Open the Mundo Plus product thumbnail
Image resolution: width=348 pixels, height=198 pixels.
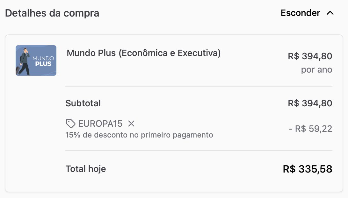(36, 60)
